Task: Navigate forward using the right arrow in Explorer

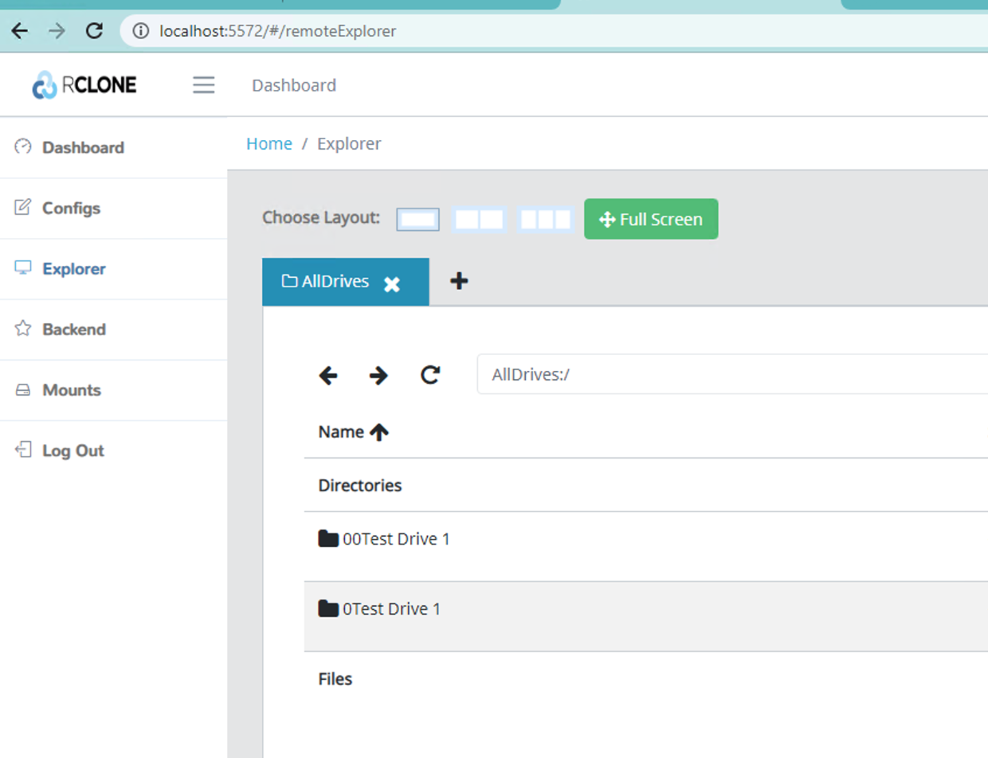Action: tap(378, 375)
